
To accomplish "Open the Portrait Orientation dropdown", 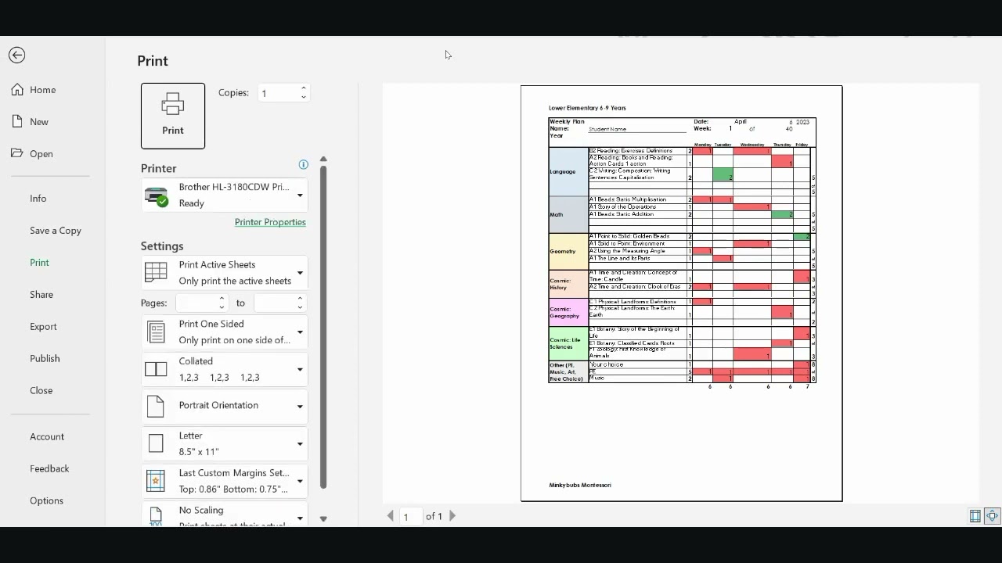I will [225, 406].
